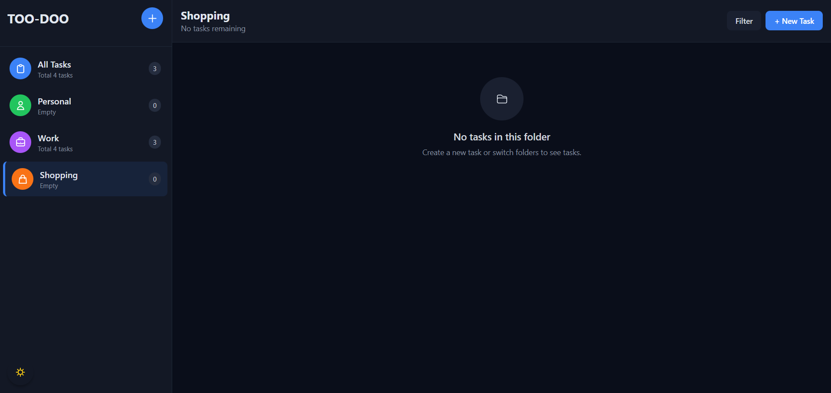Click the purple Work briefcase icon
Viewport: 831px width, 393px height.
[20, 142]
